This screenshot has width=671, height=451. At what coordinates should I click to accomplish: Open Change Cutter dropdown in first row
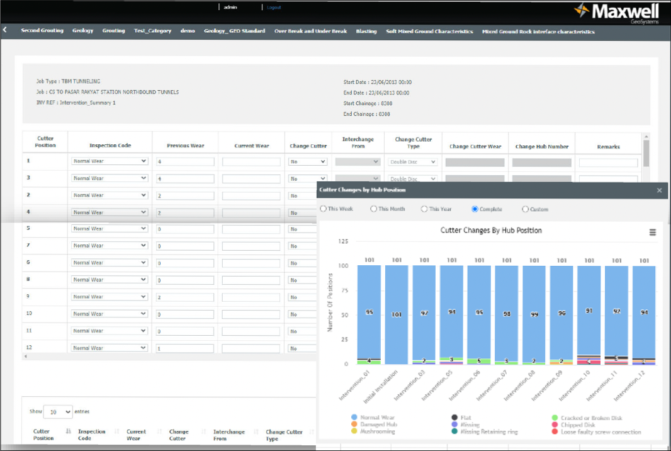308,161
